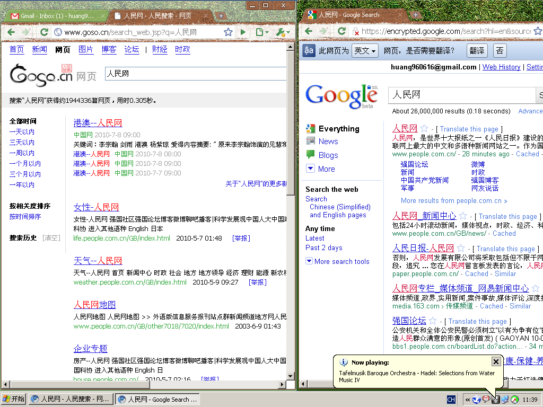Sort Goso results by 按时间排序
The image size is (543, 407).
click(25, 216)
